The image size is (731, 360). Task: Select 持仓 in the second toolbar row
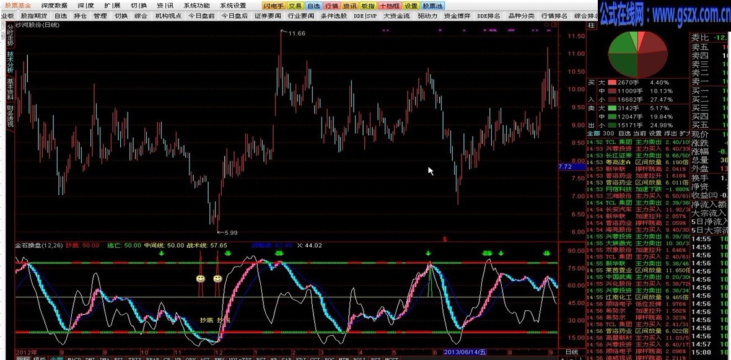click(80, 16)
